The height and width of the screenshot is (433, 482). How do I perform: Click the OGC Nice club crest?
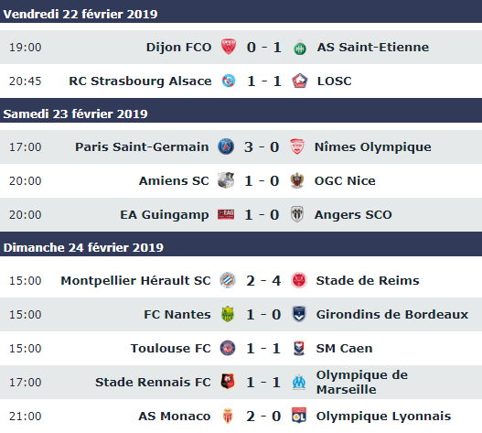tap(297, 180)
